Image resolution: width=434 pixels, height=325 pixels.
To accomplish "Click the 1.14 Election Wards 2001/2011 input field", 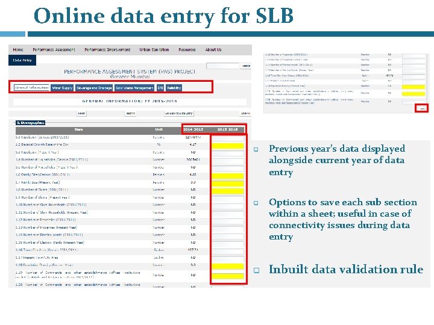I will tap(227, 236).
